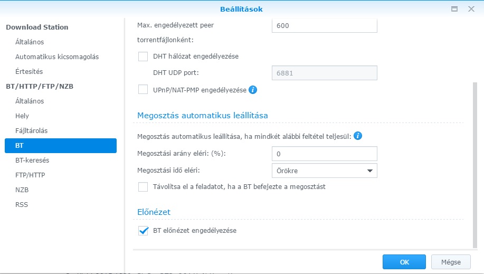
Task: Close the Beállítások dialog
Action: [471, 9]
